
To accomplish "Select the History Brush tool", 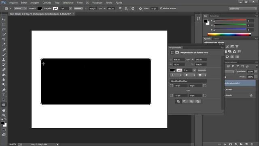I will pyautogui.click(x=4, y=65).
